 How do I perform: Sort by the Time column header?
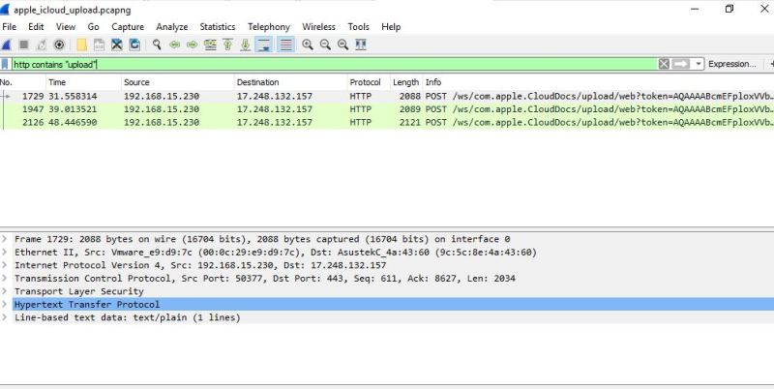83,82
